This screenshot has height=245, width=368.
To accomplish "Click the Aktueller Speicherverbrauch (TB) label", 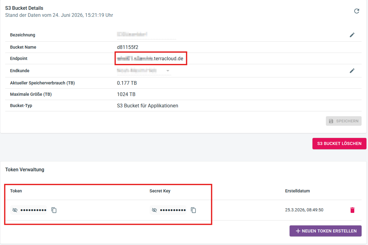I will pos(42,83).
